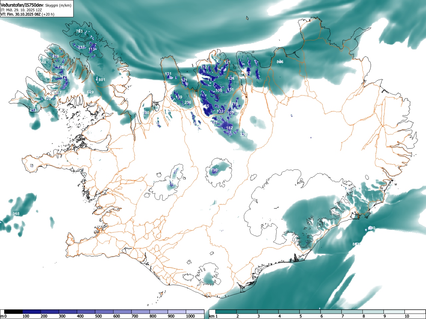Viewport: 426px width, 319px height.
Task: Select the map value 237
Action: point(81,47)
